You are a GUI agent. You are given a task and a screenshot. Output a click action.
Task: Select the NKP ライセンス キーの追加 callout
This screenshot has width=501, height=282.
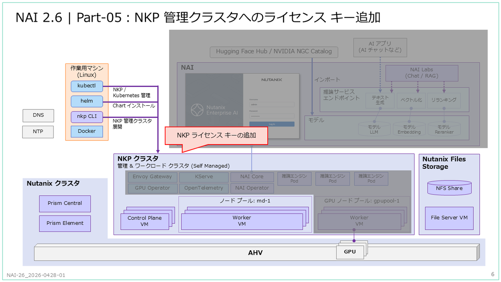coord(216,136)
